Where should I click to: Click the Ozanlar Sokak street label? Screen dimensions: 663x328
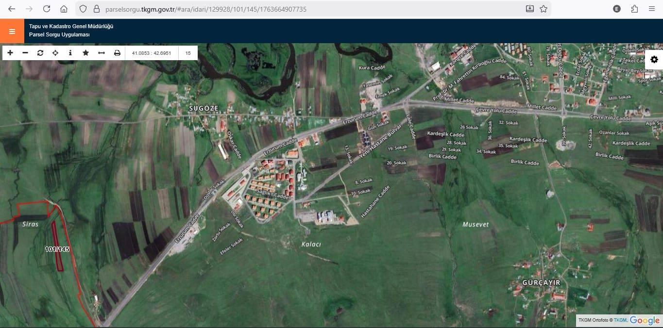pyautogui.click(x=614, y=133)
